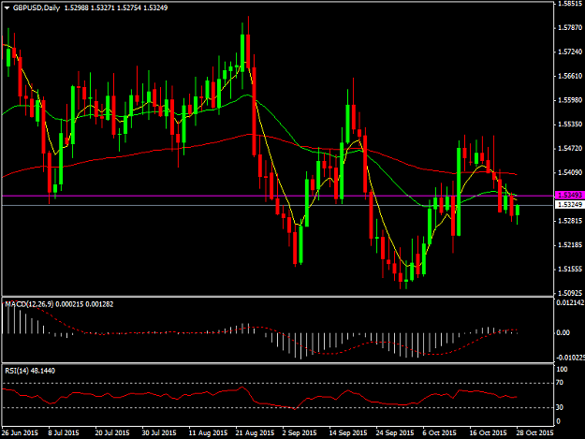This screenshot has height=439, width=585.
Task: Select the 26 Jun 2015 date label
Action: click(20, 432)
